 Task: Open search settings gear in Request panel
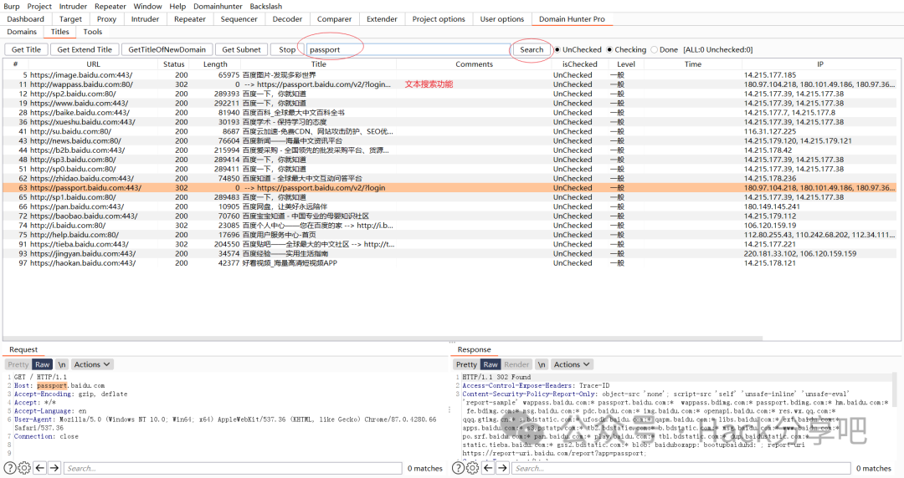[x=24, y=468]
